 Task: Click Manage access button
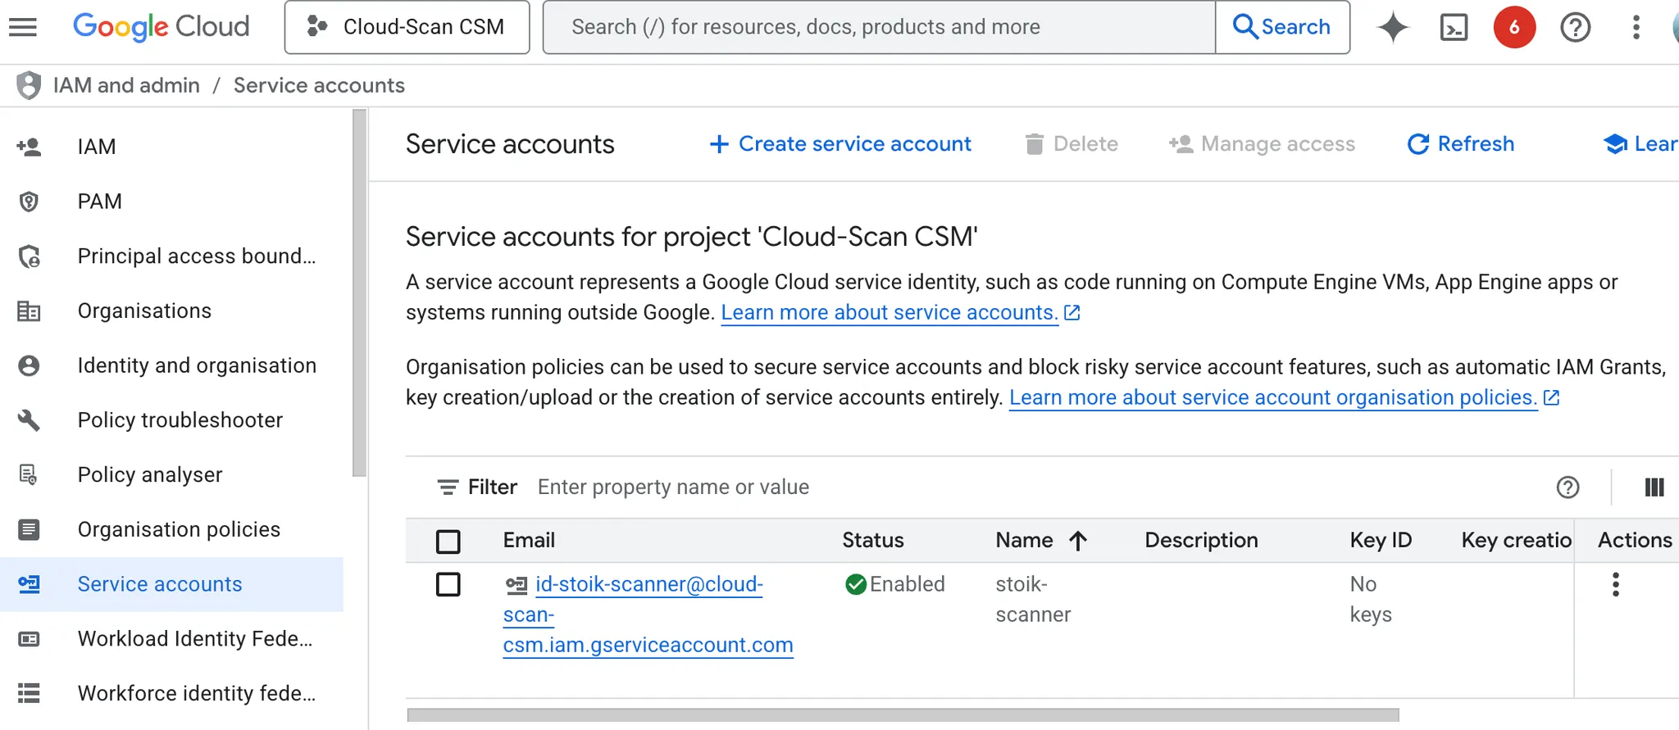tap(1263, 144)
